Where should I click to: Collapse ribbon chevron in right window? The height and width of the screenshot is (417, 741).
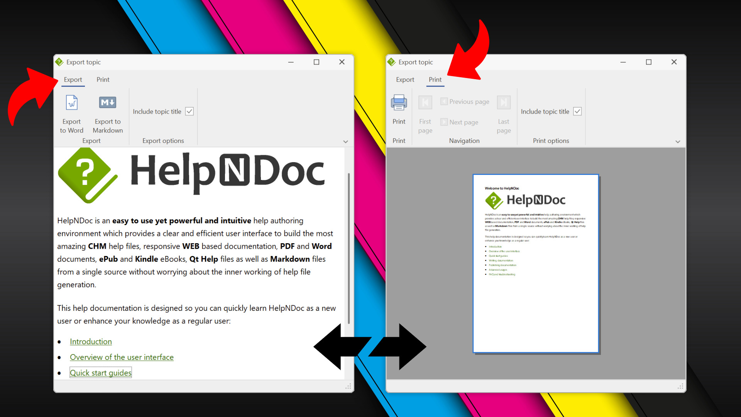[x=678, y=142]
